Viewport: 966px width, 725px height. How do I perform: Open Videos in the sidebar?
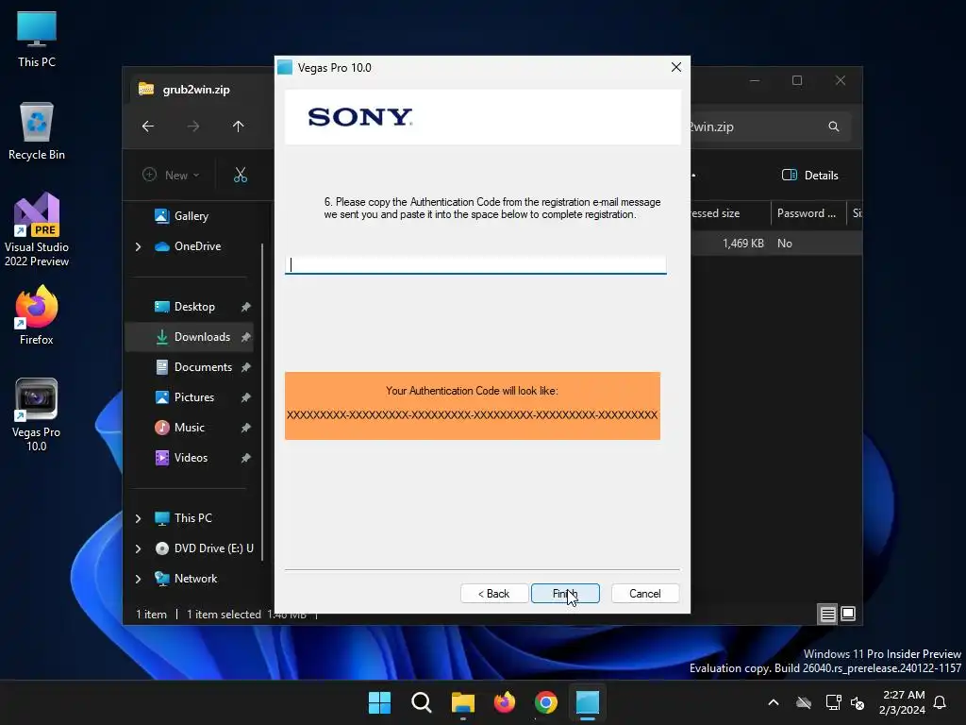coord(191,458)
